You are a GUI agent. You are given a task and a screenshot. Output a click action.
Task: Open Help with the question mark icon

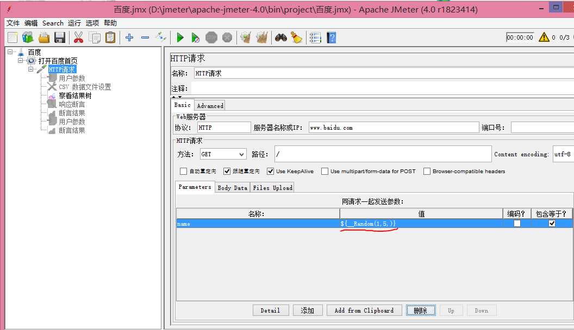331,37
